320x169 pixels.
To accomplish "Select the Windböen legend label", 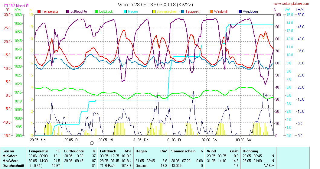I will click(250, 11).
